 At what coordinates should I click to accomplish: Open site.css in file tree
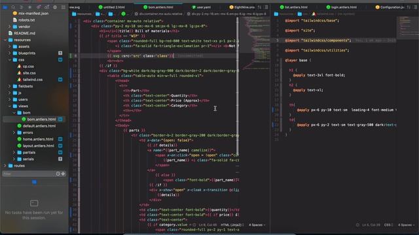(x=26, y=73)
